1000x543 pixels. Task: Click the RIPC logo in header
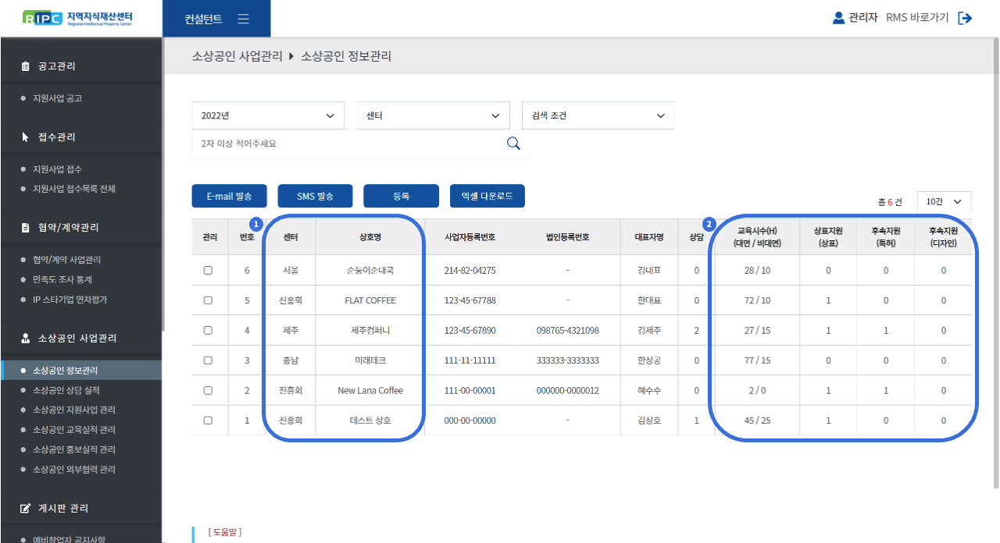(x=78, y=18)
